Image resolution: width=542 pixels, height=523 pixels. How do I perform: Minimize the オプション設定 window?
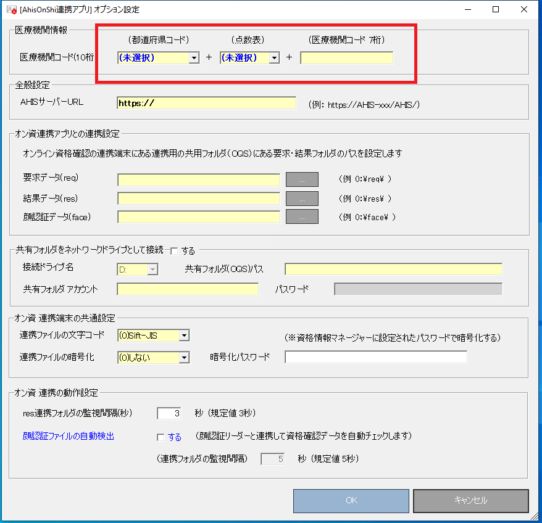pos(468,9)
